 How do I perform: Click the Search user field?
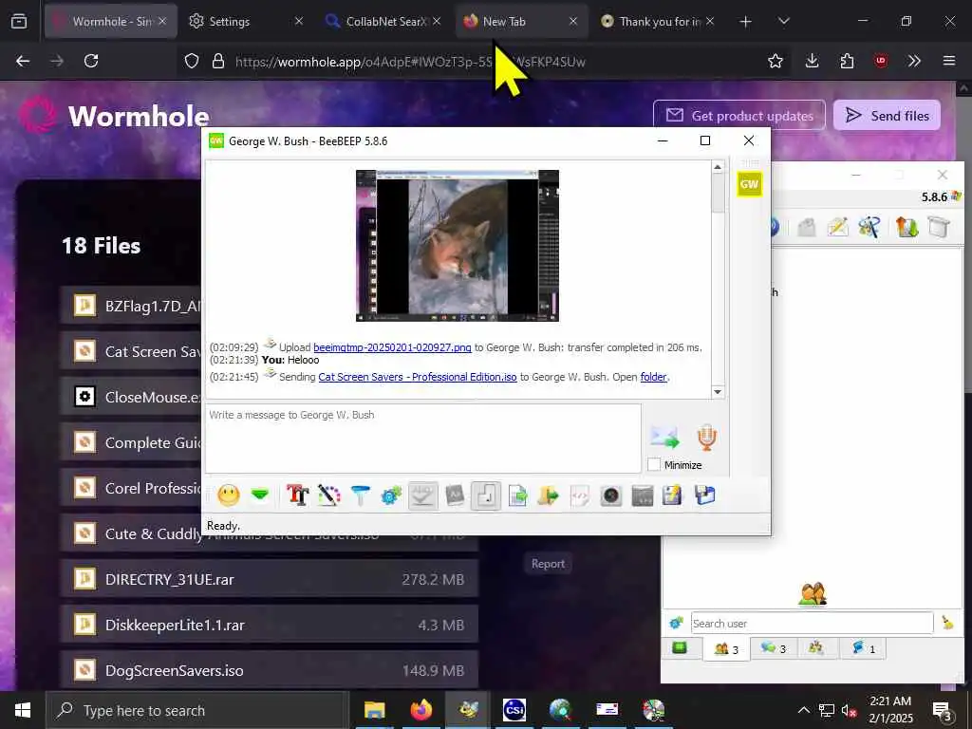pyautogui.click(x=812, y=623)
